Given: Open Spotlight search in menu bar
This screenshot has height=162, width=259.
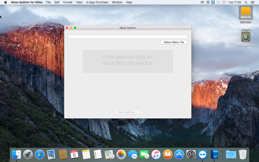Looking at the screenshot, I should pos(246,2).
